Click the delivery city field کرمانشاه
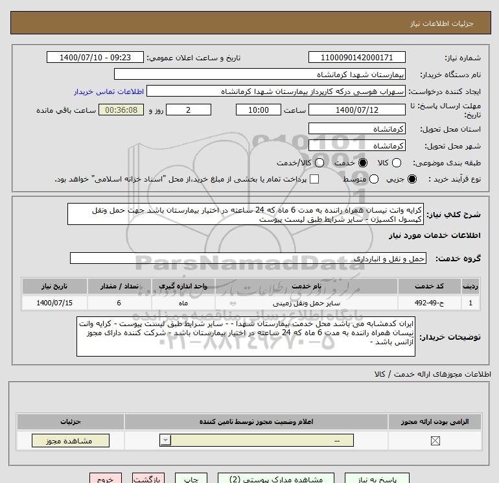 [x=356, y=145]
